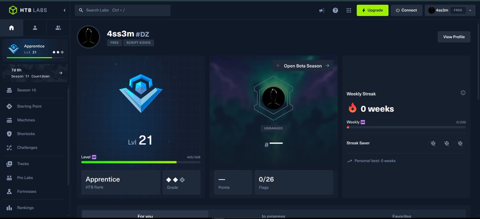Click the Grade diamonds card
This screenshot has height=219, width=480.
point(181,183)
